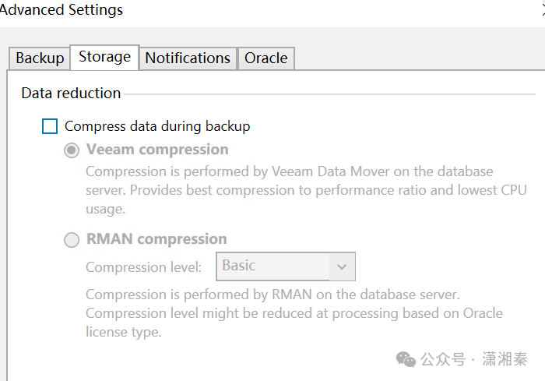This screenshot has height=381, width=545.
Task: Enable the Compress data during backup checkbox
Action: pyautogui.click(x=50, y=126)
